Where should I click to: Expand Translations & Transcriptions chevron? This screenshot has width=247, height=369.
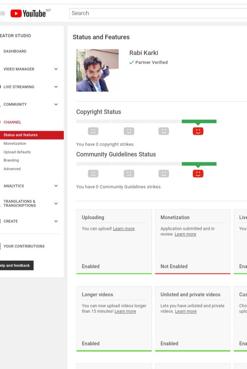pos(56,203)
